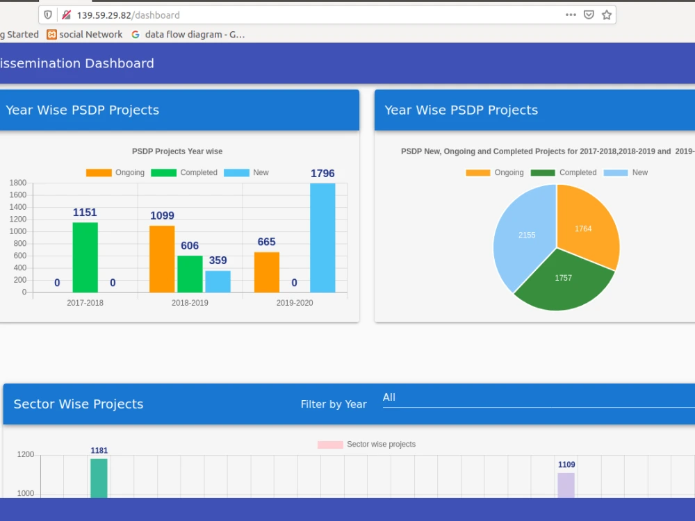Click pink Sector wise projects swatch
The image size is (695, 521).
click(x=330, y=445)
